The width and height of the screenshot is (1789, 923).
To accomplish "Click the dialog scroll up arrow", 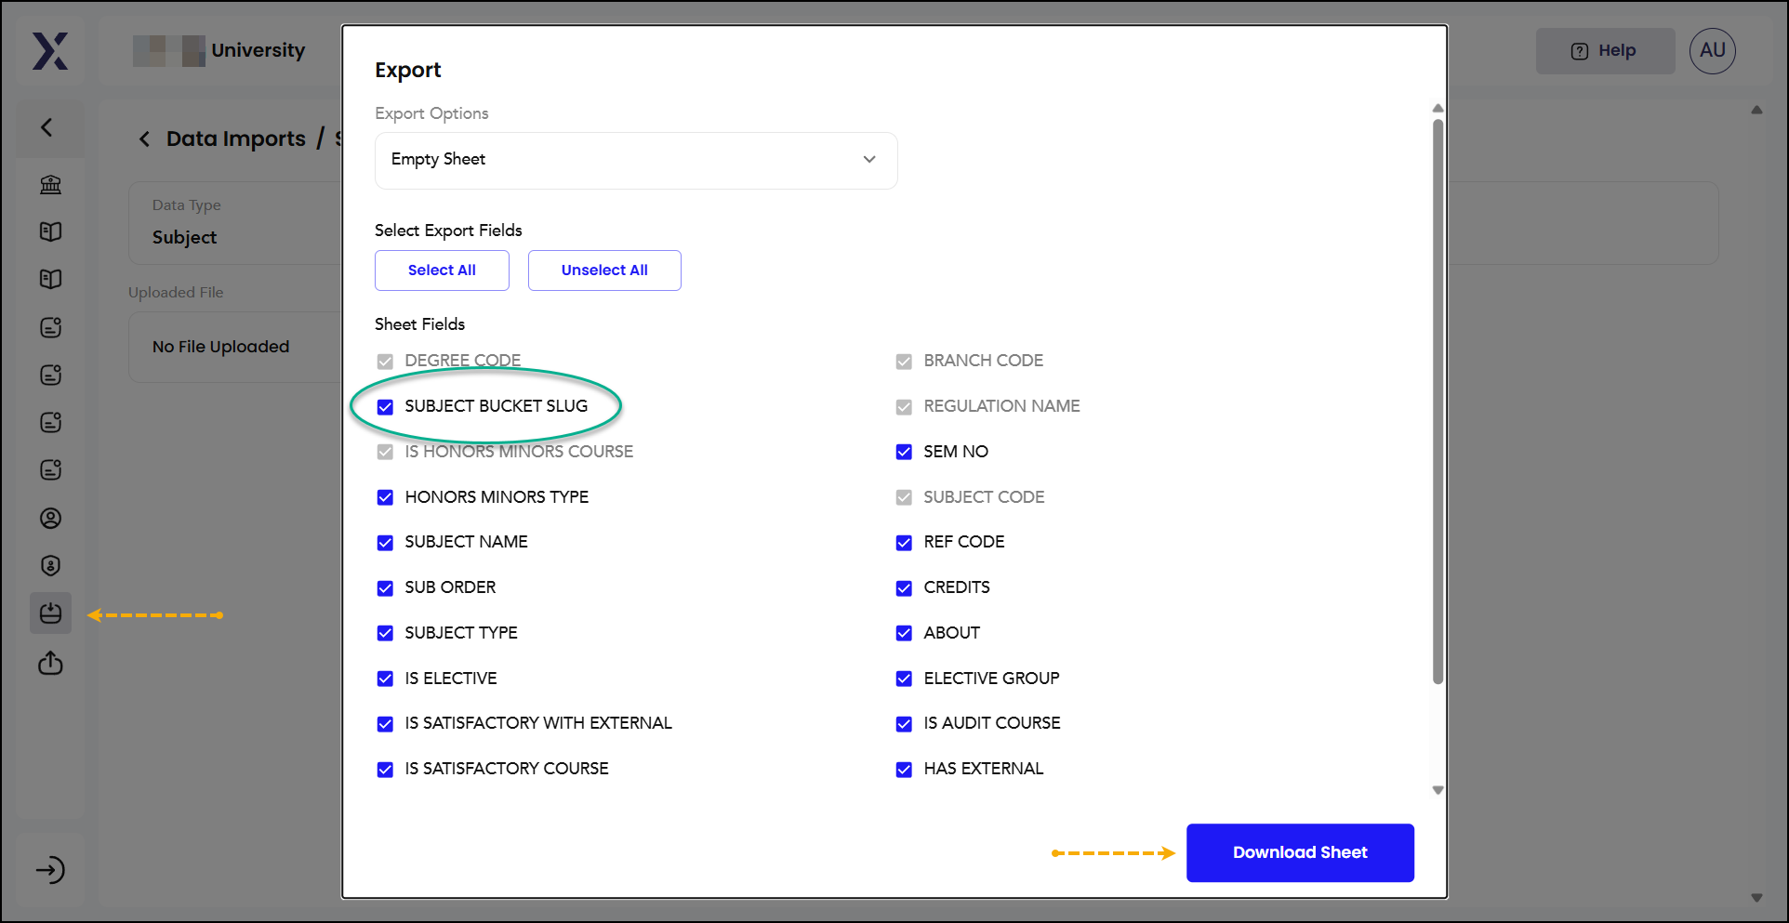I will point(1438,108).
